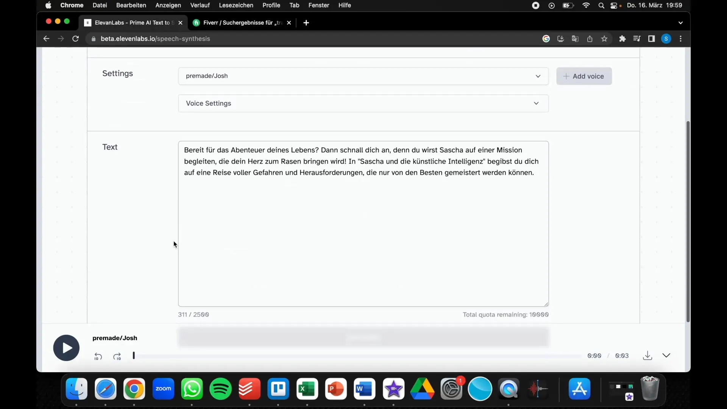The image size is (727, 409).
Task: Click the audio progress bar track
Action: tap(358, 356)
